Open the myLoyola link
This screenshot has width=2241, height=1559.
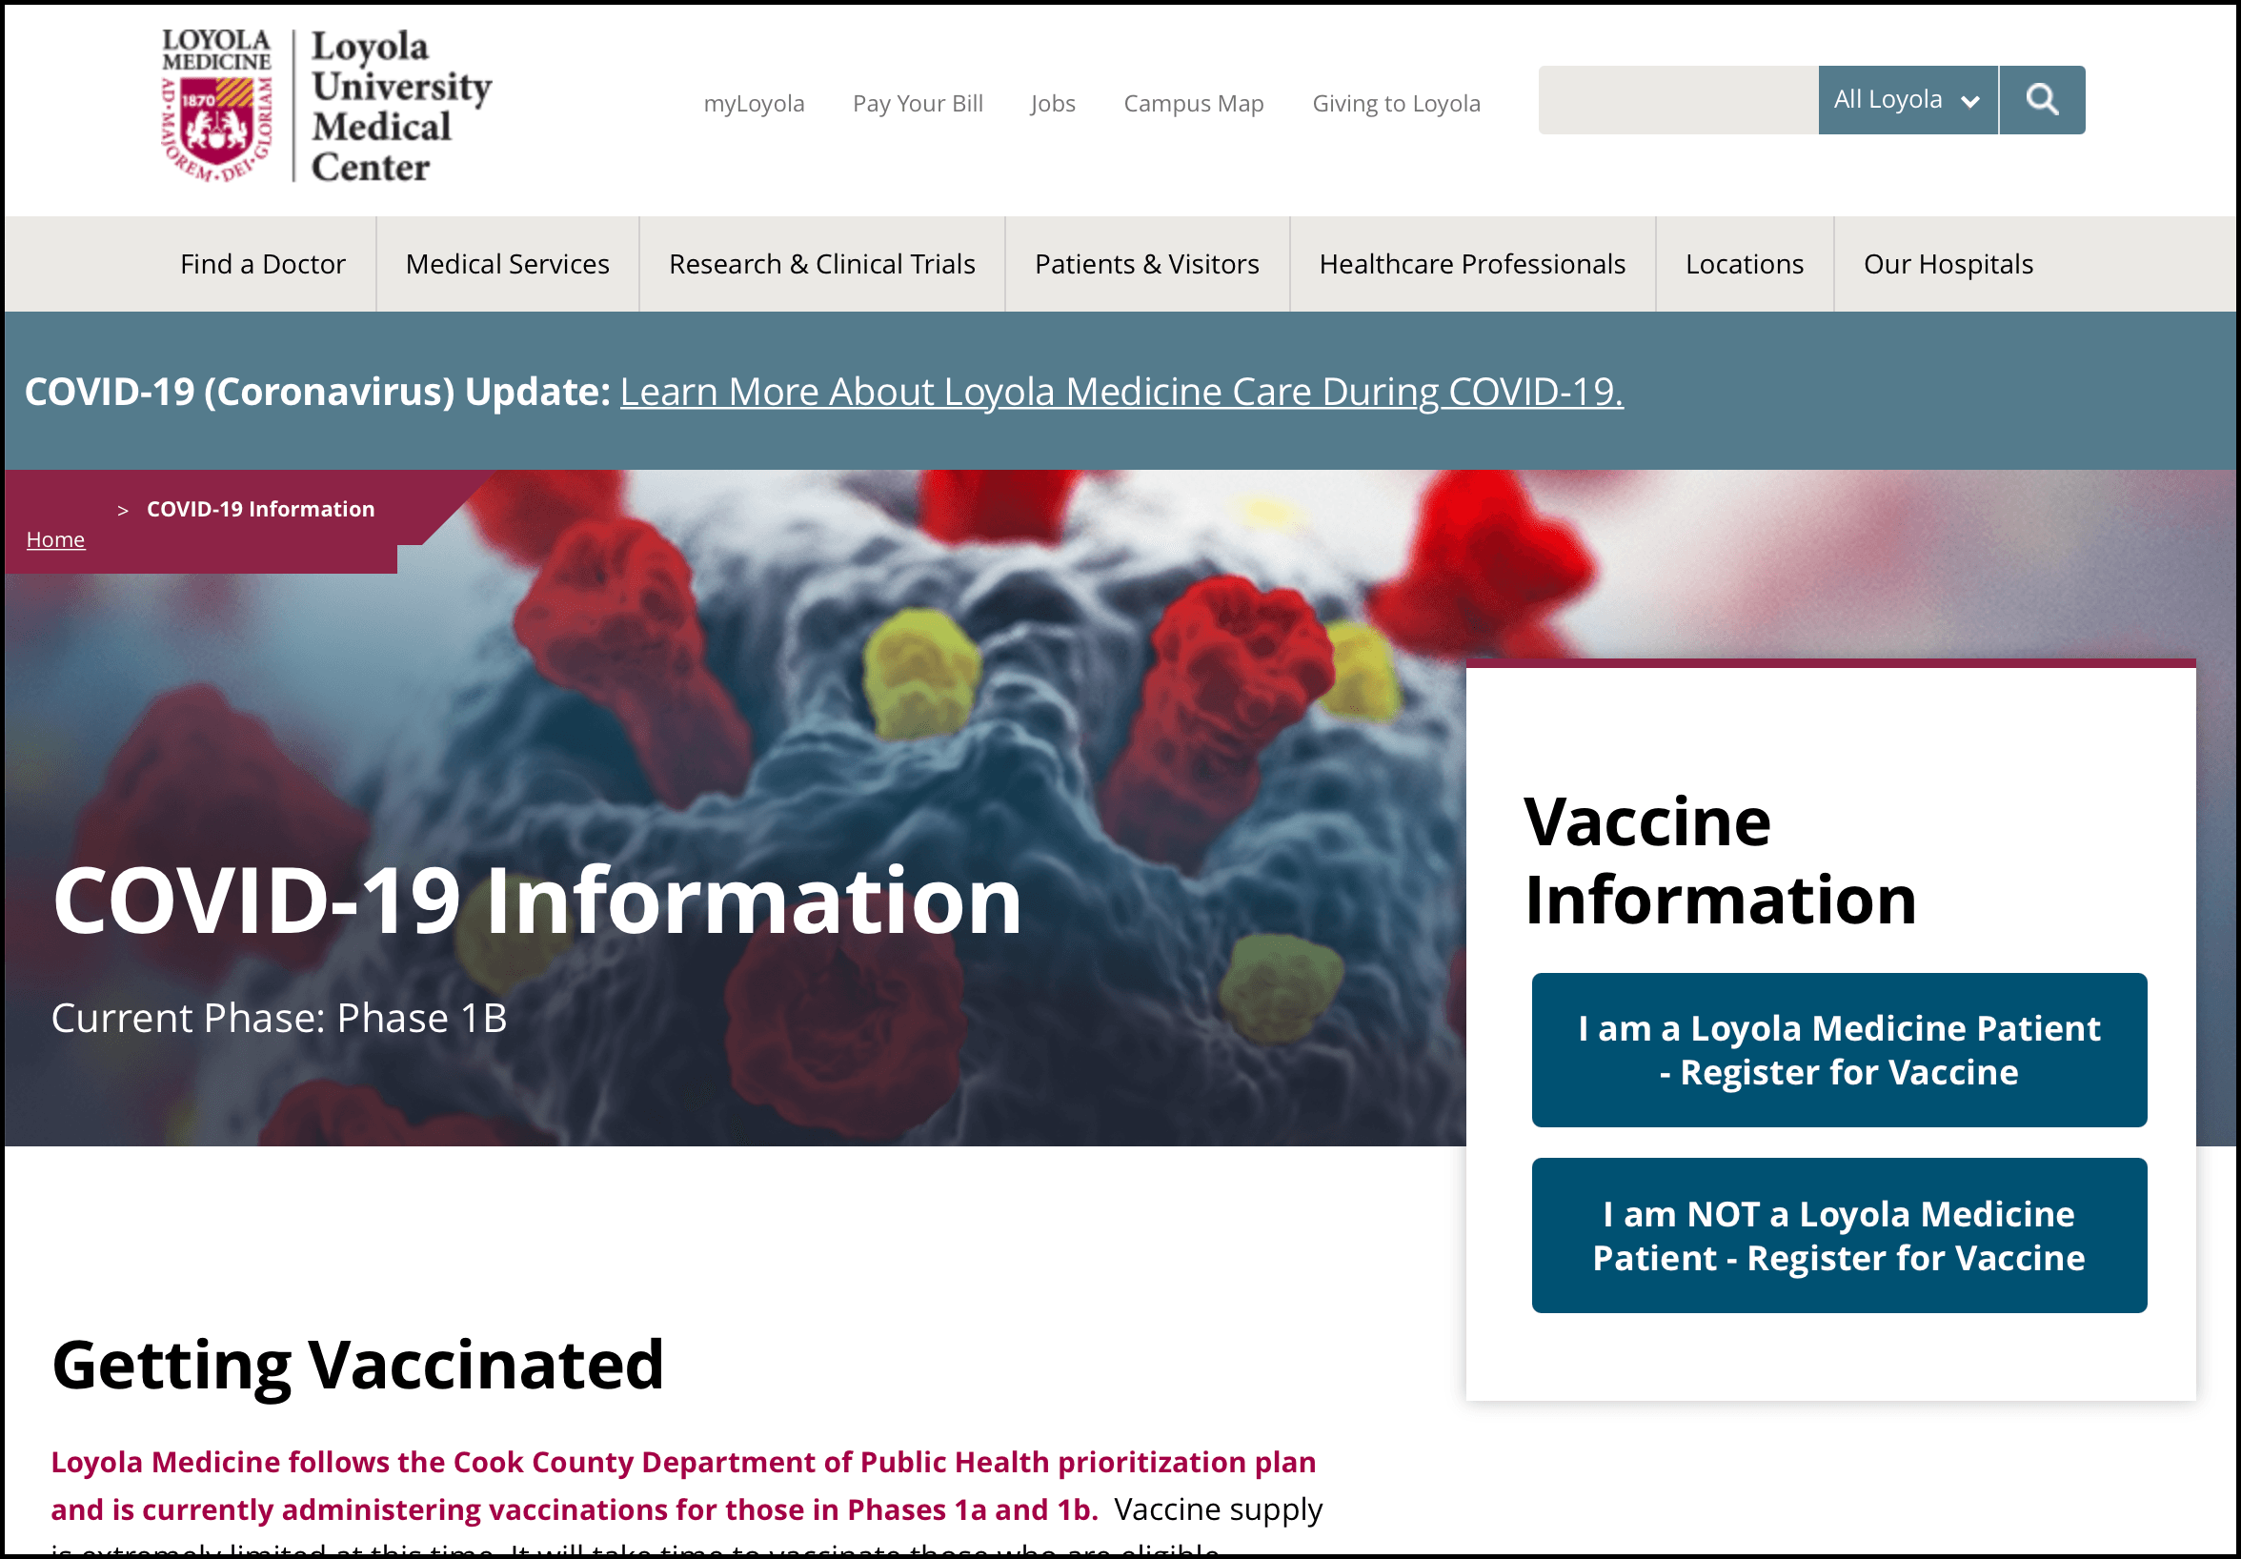tap(754, 104)
